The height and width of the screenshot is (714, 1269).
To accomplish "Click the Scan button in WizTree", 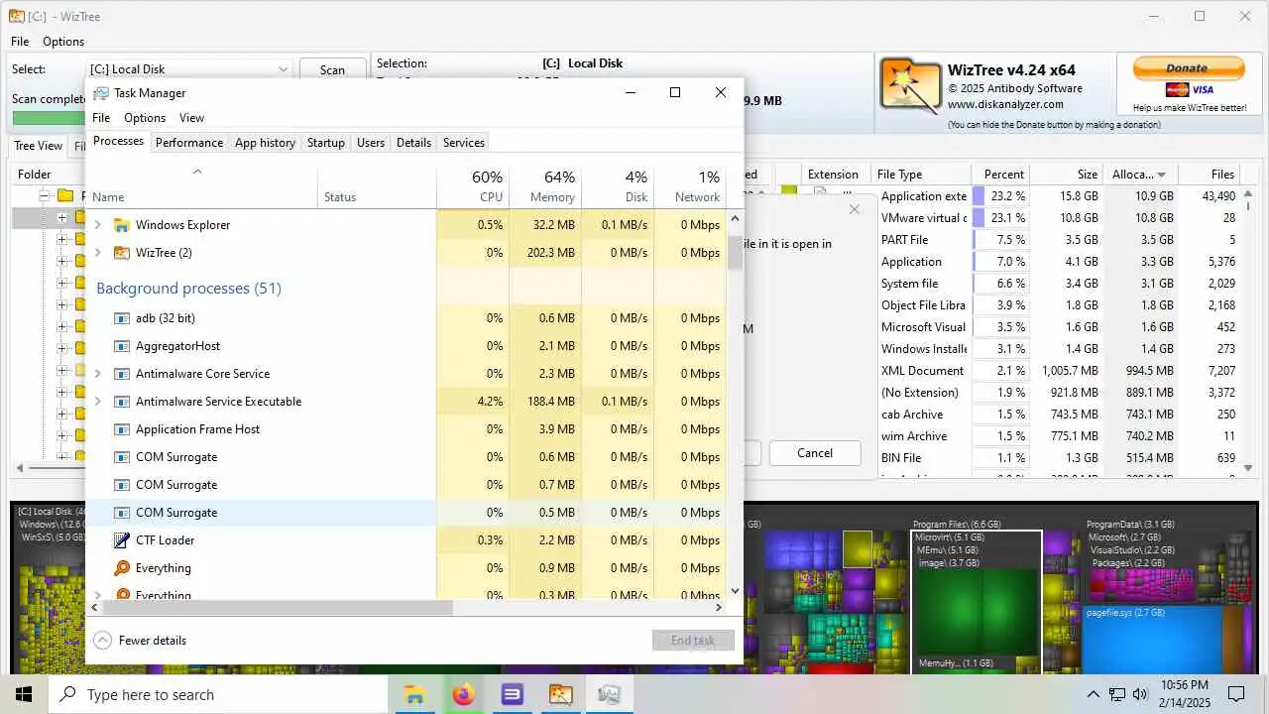I will (332, 69).
